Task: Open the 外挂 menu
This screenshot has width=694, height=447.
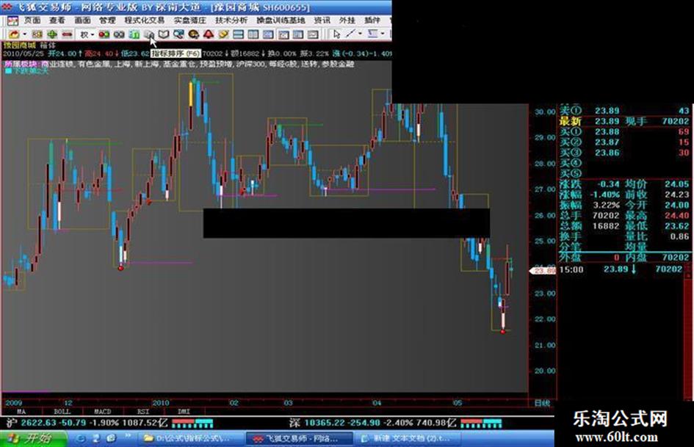Action: [347, 21]
